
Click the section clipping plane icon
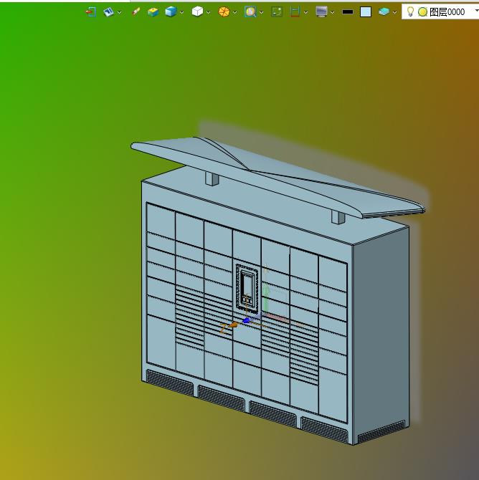point(295,12)
